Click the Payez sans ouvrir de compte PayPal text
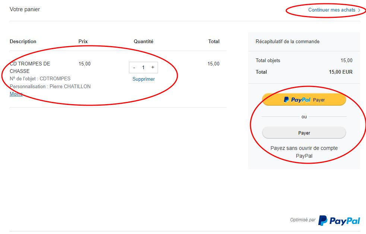 pos(304,152)
